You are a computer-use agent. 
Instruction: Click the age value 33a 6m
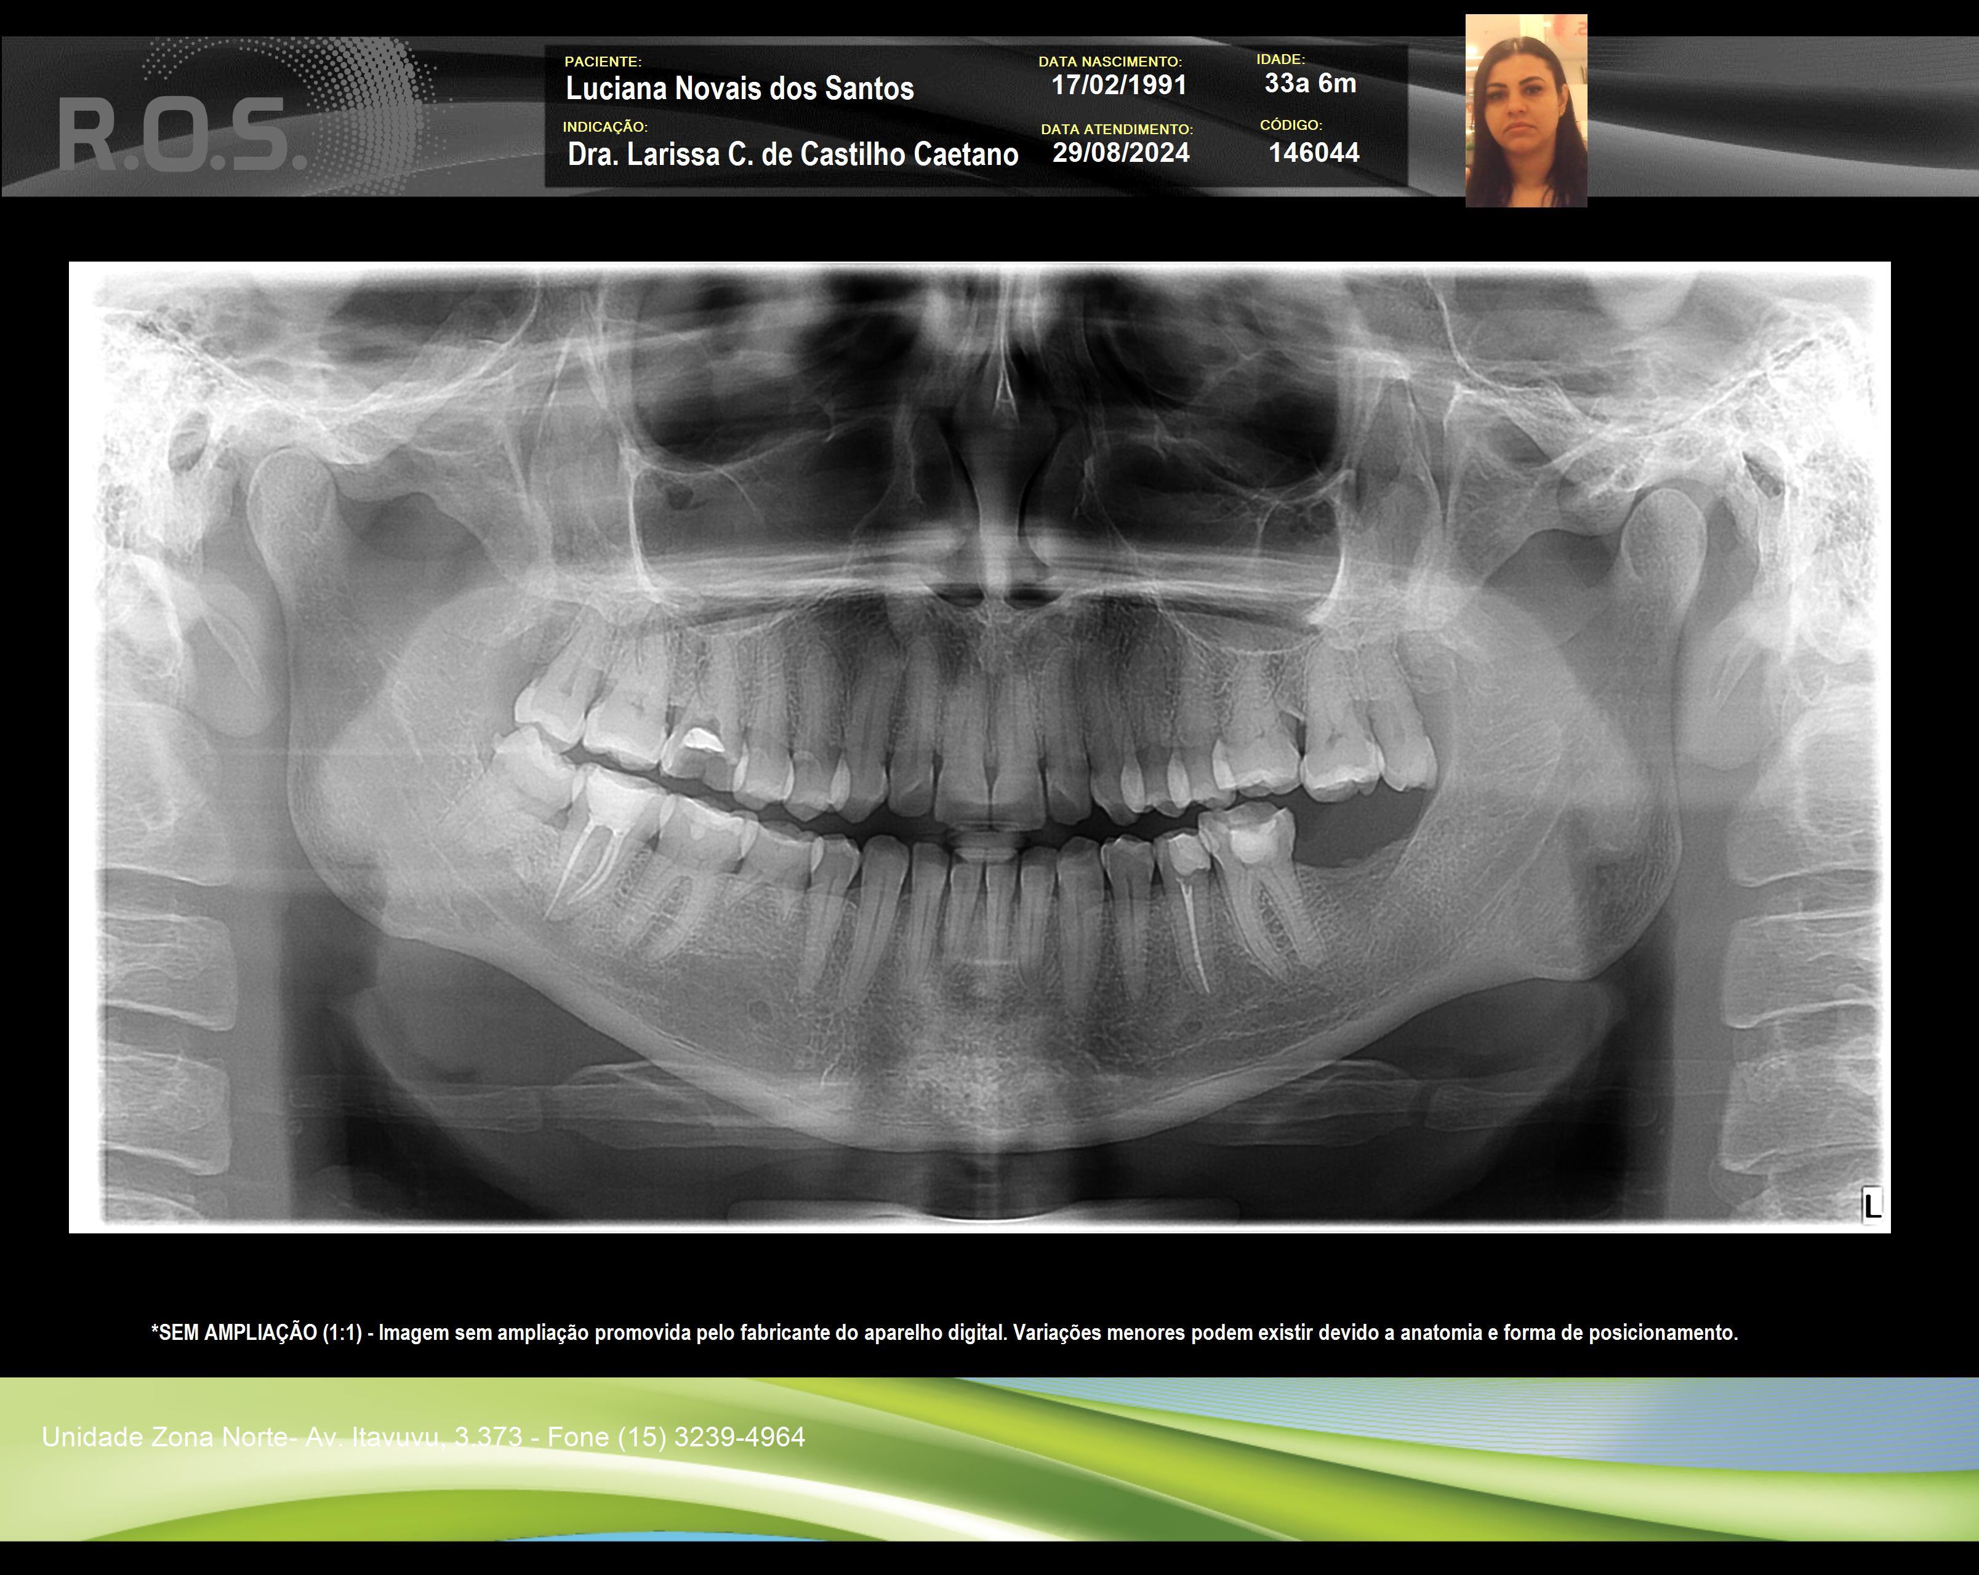pos(1310,84)
